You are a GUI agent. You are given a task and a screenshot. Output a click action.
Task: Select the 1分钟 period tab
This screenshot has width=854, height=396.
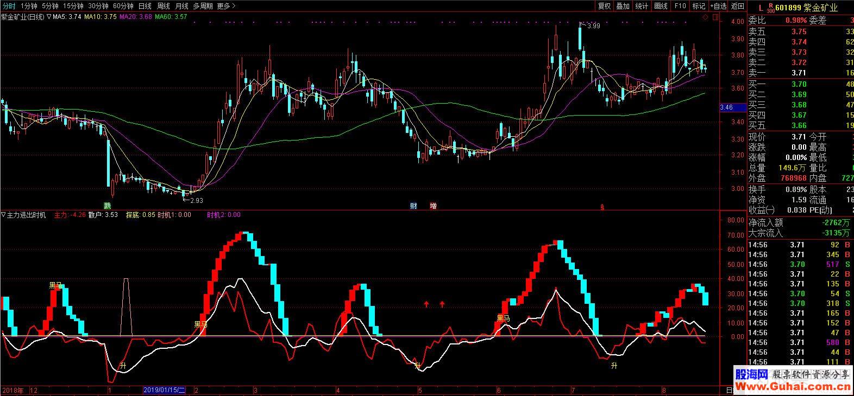click(28, 6)
